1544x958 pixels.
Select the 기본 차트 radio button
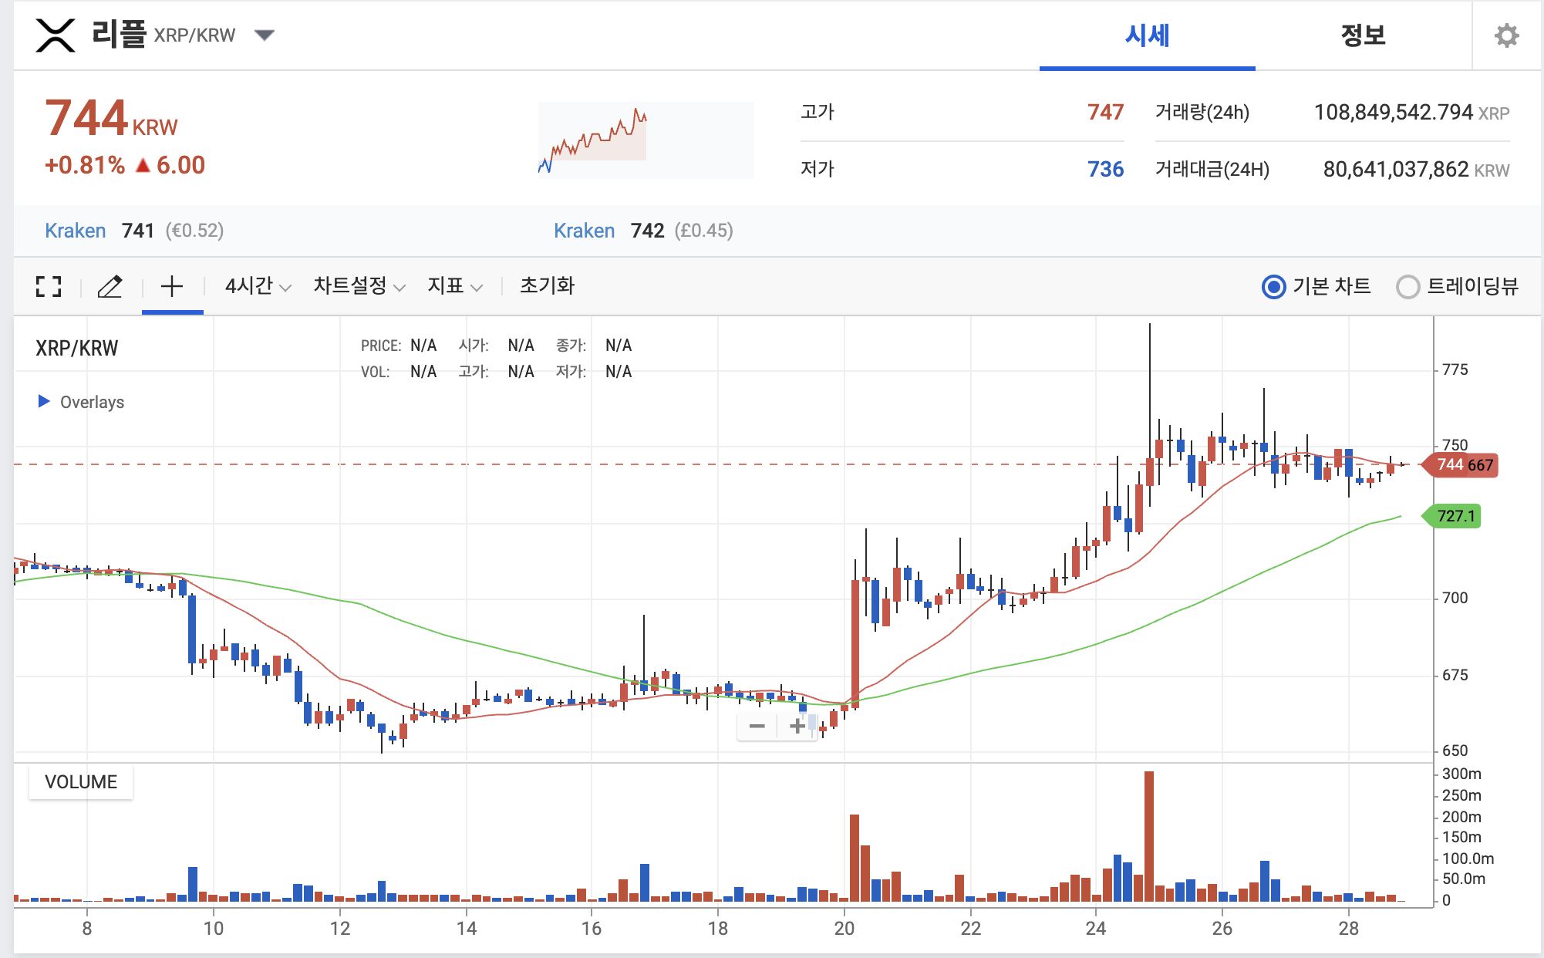(1274, 287)
